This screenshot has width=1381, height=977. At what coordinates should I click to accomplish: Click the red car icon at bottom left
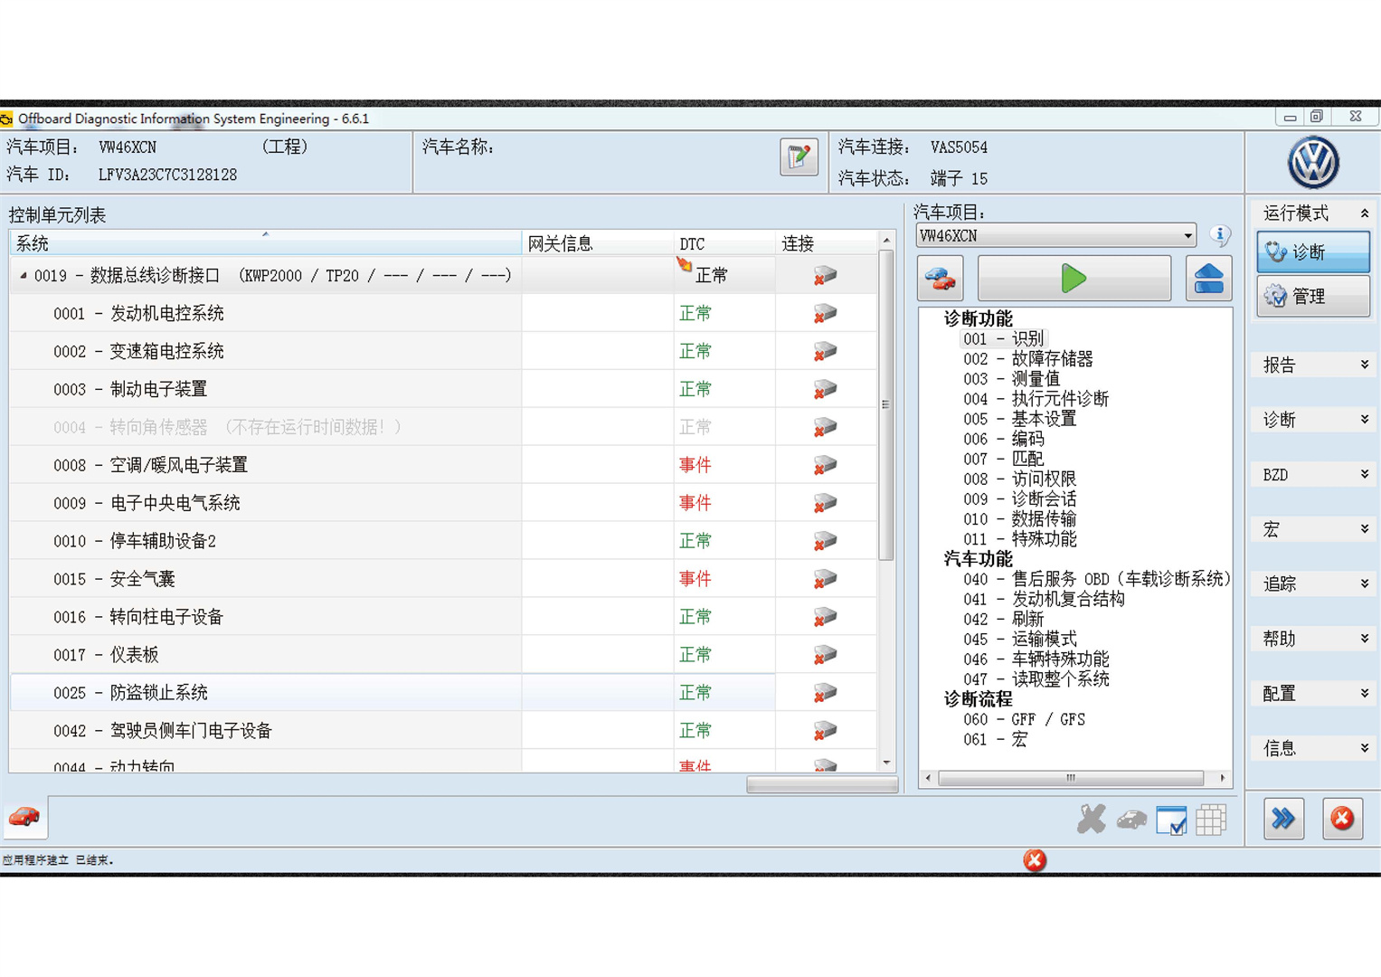24,818
